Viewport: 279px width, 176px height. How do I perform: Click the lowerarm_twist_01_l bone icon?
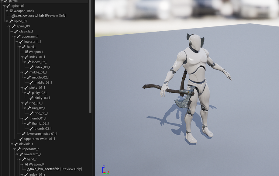[x=24, y=134]
